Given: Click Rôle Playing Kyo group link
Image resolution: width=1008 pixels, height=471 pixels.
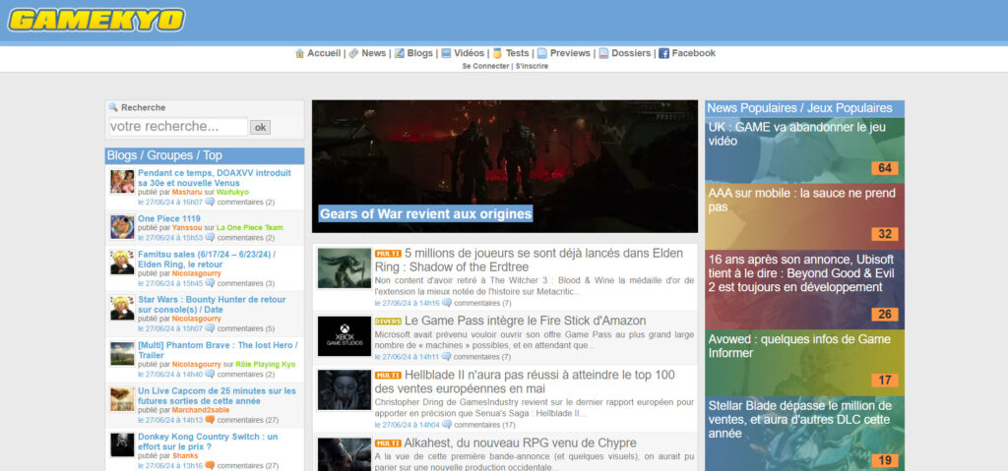Looking at the screenshot, I should coord(266,365).
